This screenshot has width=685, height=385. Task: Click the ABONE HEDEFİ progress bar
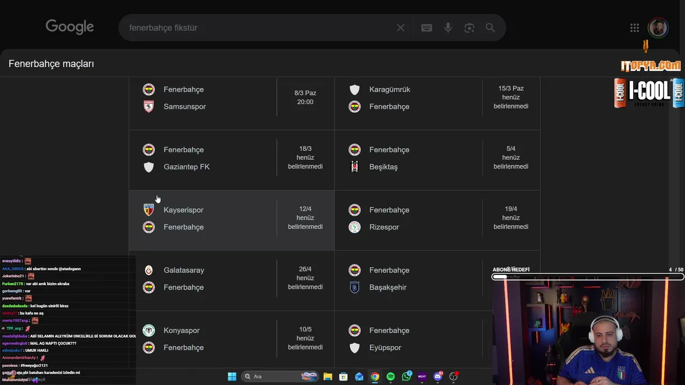pos(588,277)
